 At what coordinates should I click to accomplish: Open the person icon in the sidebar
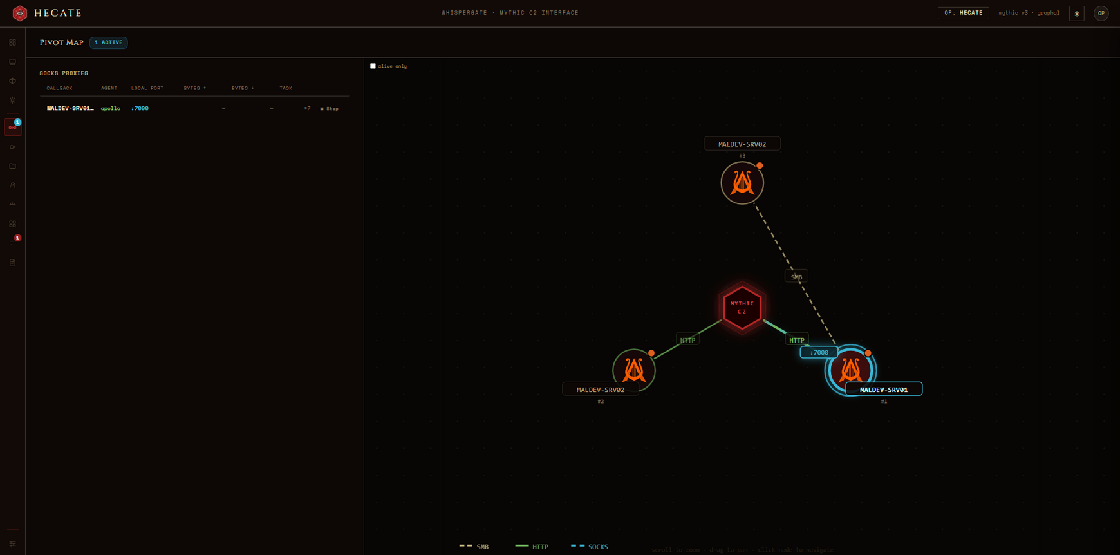click(12, 185)
